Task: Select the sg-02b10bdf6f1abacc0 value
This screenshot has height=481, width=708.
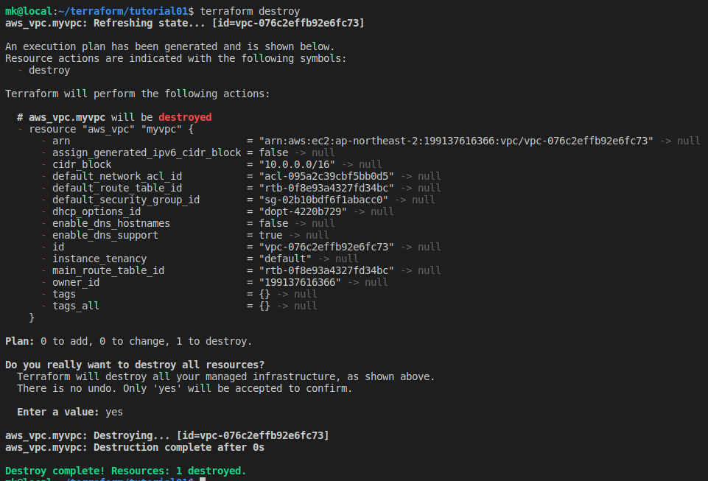Action: click(323, 200)
